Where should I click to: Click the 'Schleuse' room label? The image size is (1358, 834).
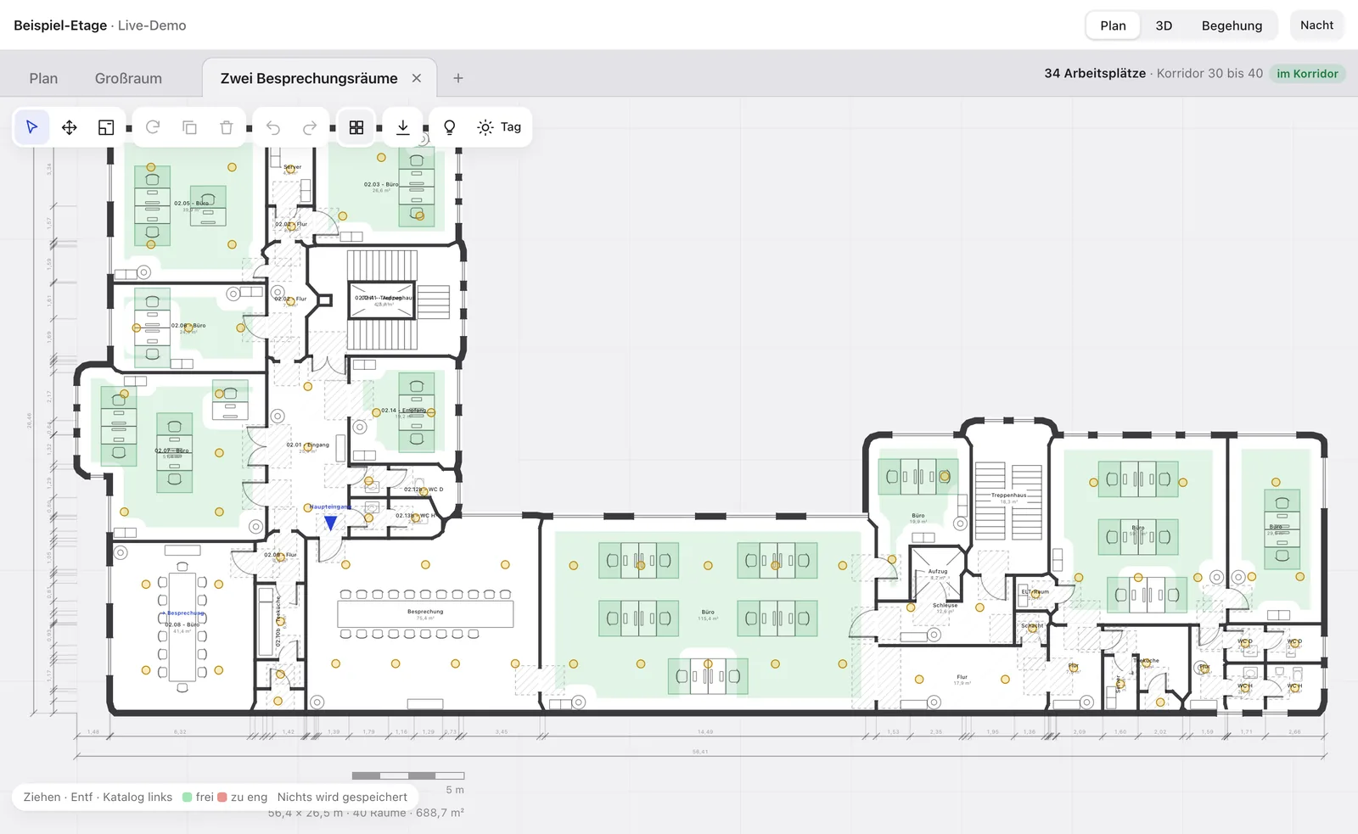click(945, 605)
